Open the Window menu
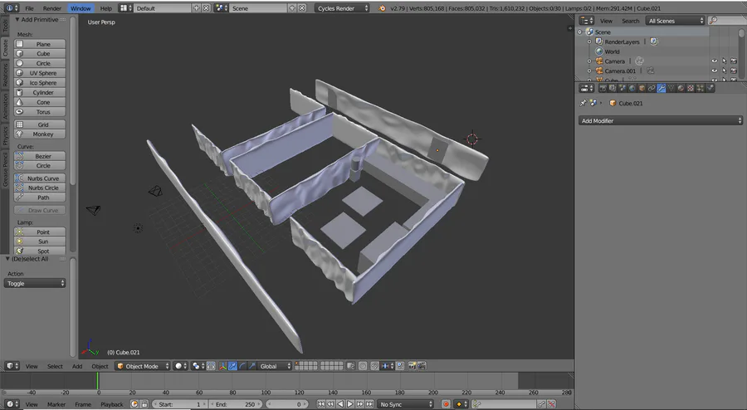Viewport: 747px width, 410px height. [81, 8]
